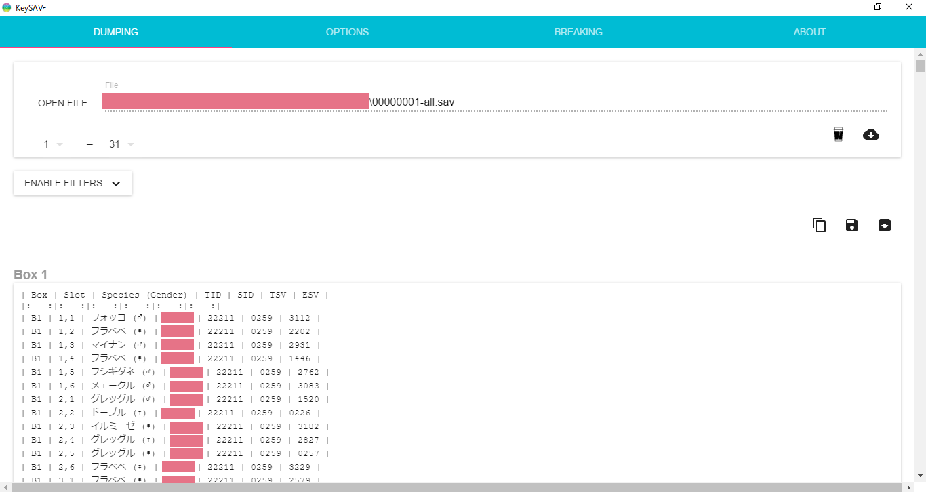Click the vertical scrollbar down arrow
Screen dimensions: 926x492
point(920,476)
